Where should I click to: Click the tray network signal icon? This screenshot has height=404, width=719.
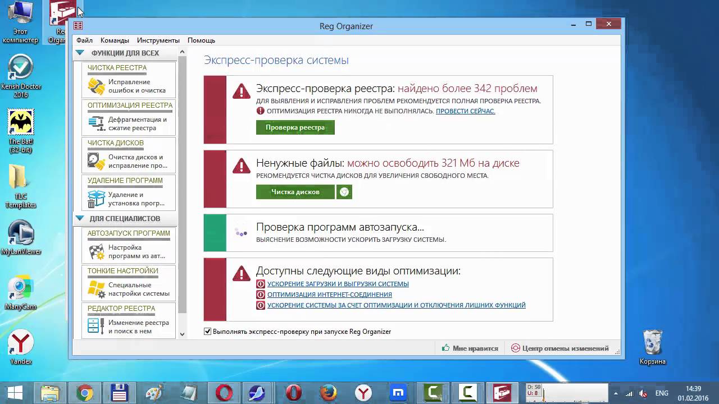(629, 393)
